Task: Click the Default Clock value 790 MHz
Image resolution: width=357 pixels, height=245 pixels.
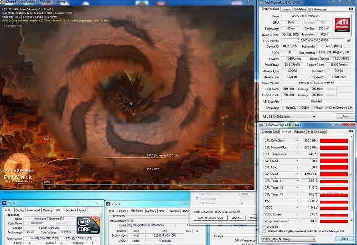Action: (289, 95)
